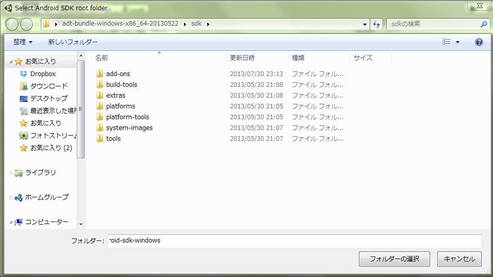The width and height of the screenshot is (493, 277).
Task: Open the 整理 menu
Action: [x=23, y=42]
